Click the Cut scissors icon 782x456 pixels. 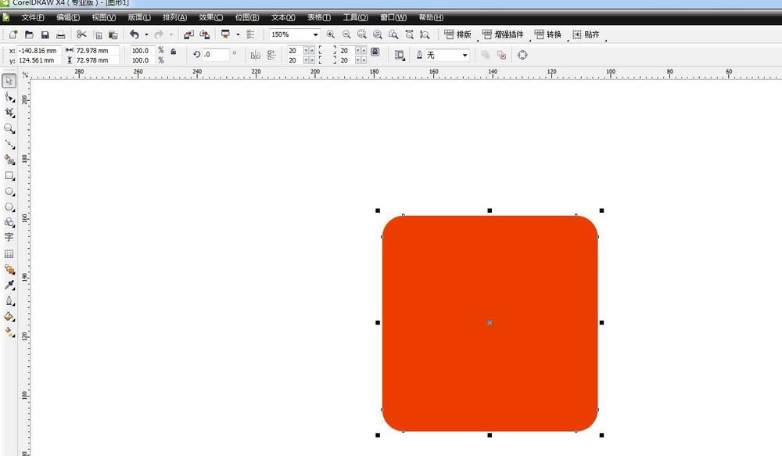(x=81, y=35)
